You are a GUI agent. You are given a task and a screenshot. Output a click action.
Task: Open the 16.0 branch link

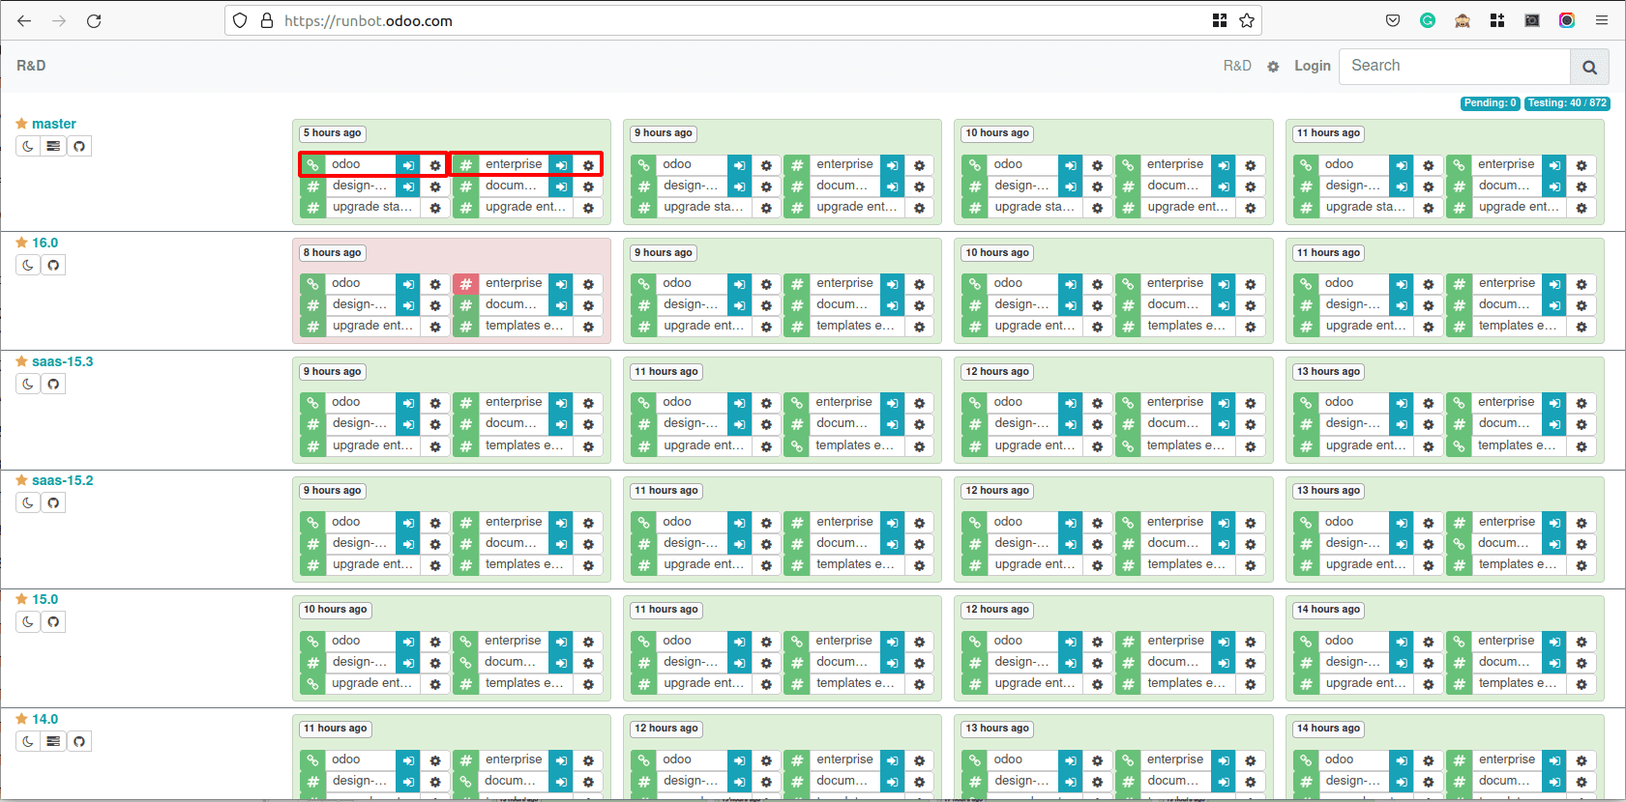tap(44, 243)
